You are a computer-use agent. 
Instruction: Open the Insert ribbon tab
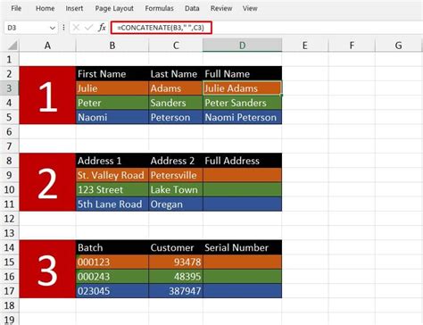click(74, 8)
